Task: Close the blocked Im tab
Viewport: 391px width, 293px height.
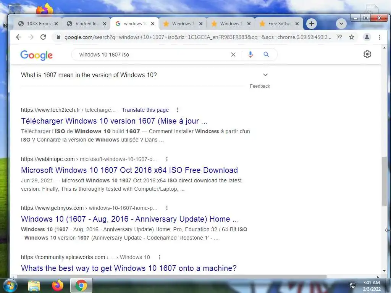Action: (x=105, y=24)
